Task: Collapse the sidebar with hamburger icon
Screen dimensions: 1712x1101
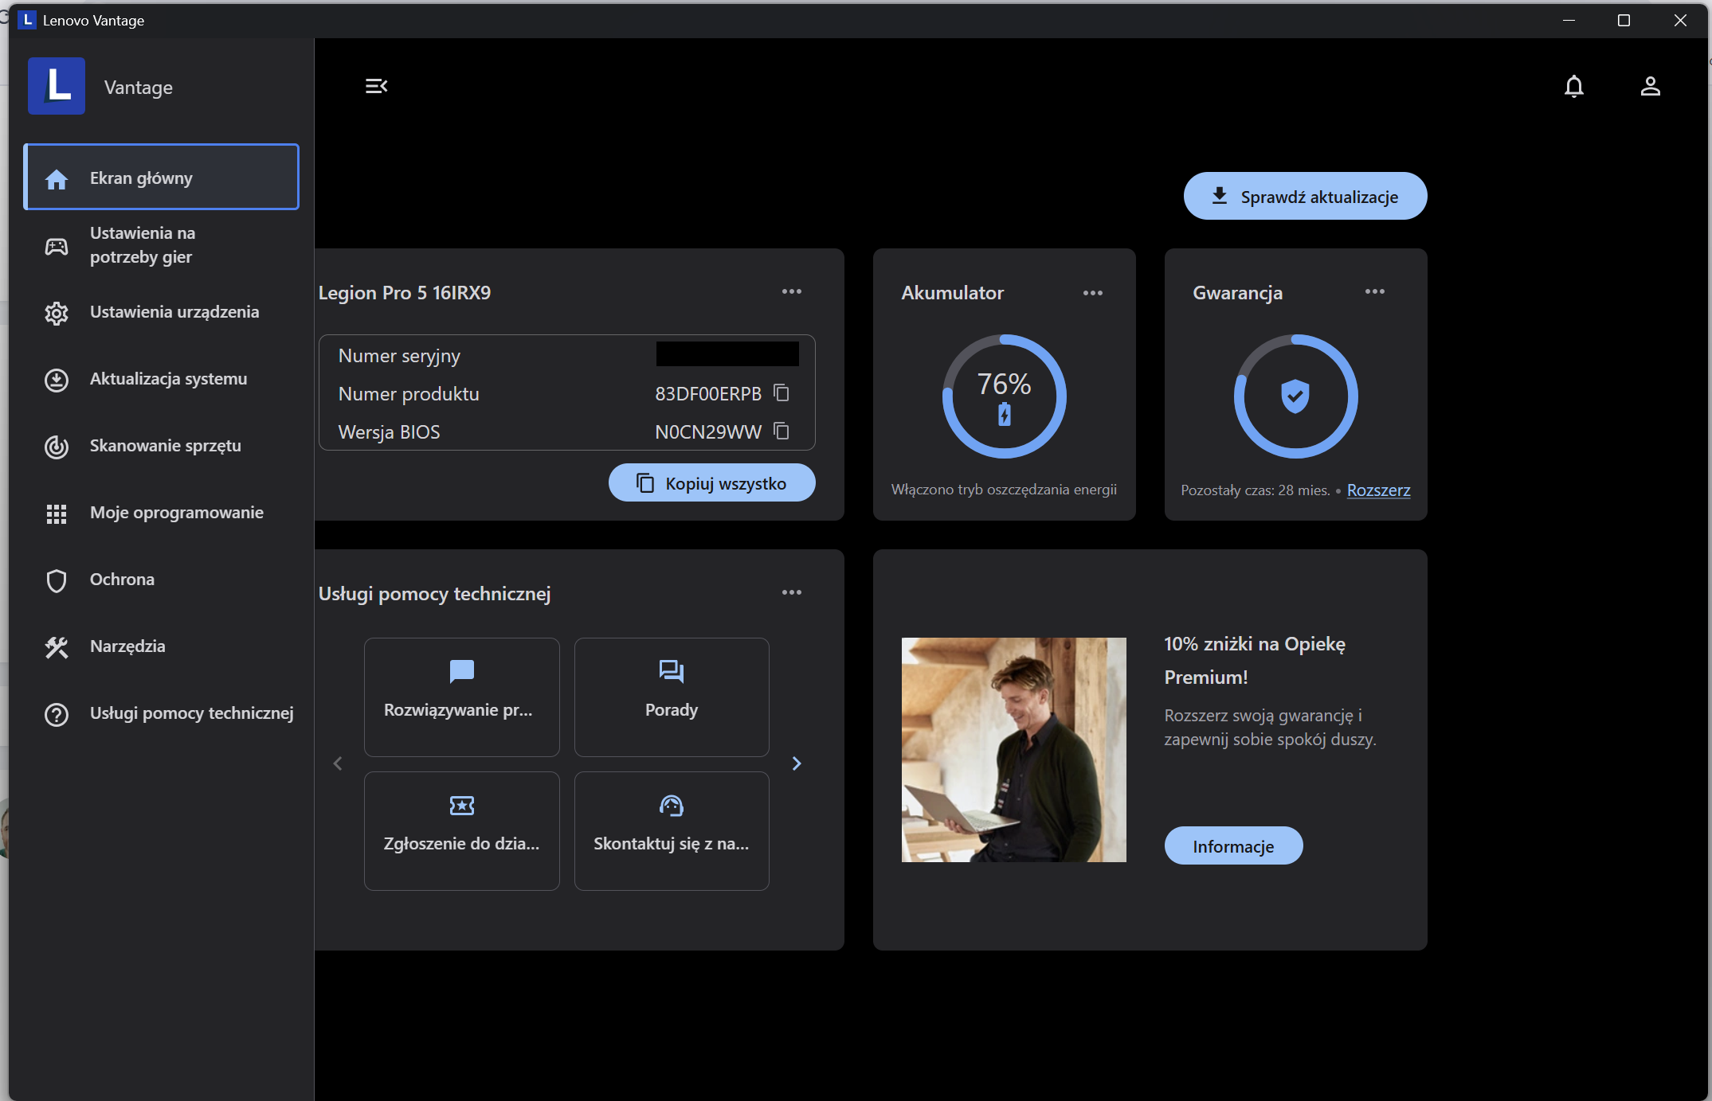Action: (376, 86)
